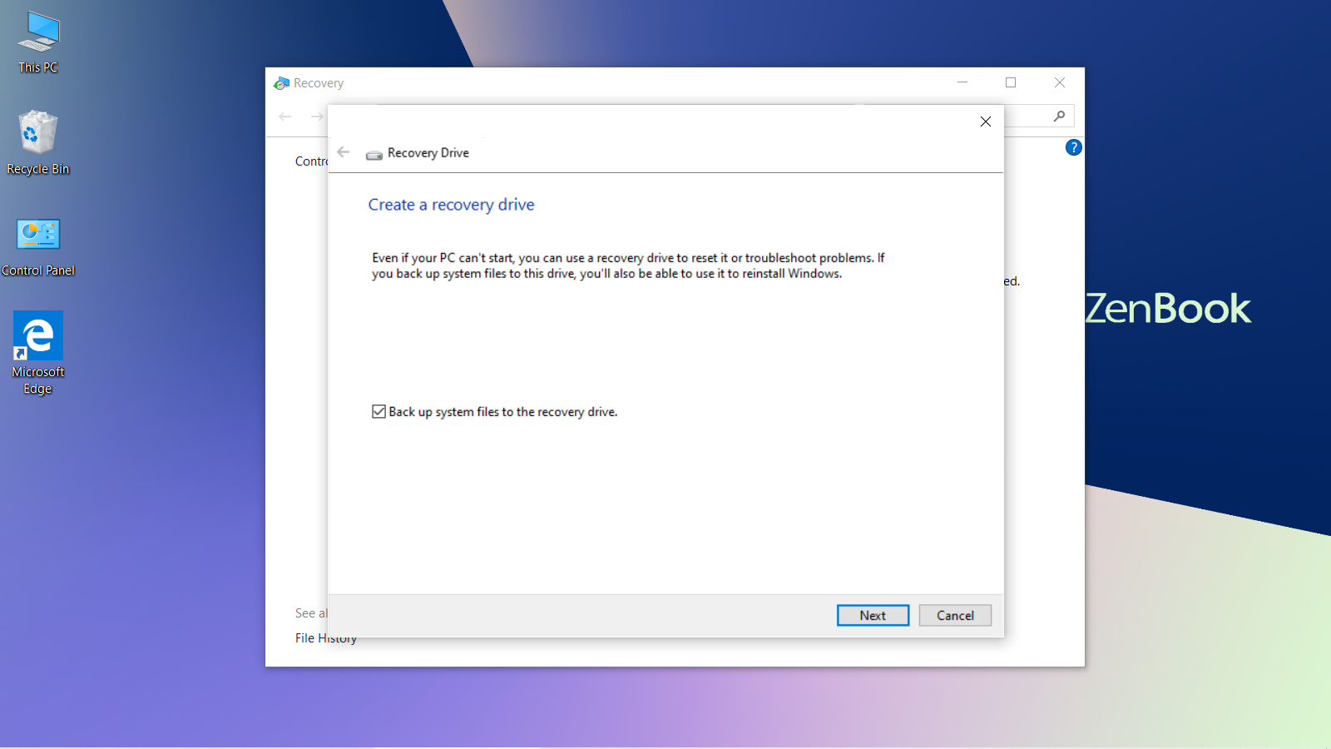Open File History link in Recovery window
Screen dimensions: 1331x749
[x=326, y=637]
